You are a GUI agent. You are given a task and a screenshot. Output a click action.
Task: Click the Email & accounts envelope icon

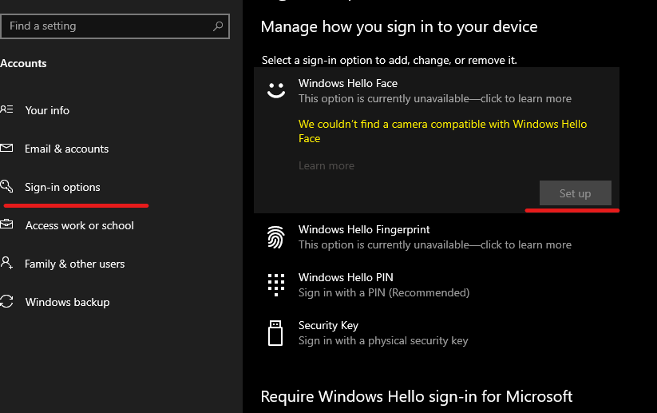(x=6, y=149)
